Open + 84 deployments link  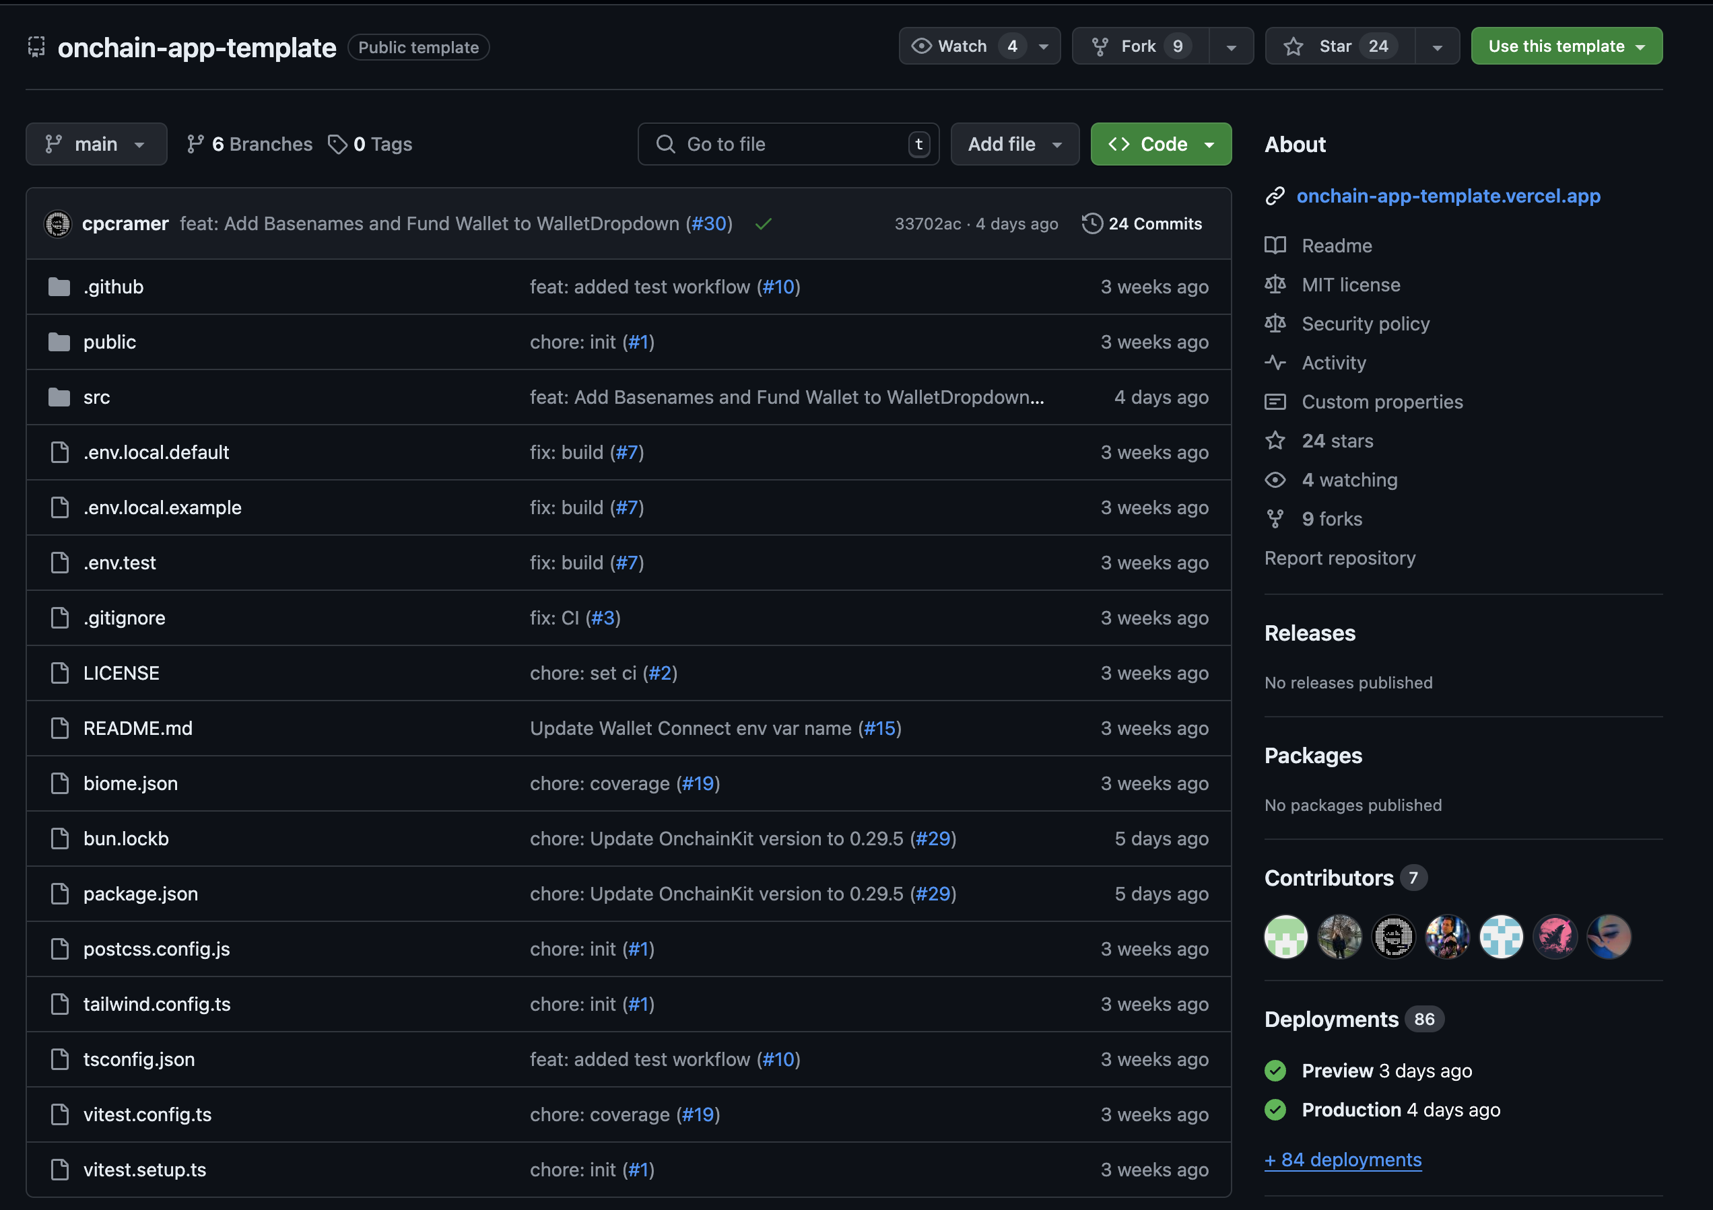(x=1343, y=1160)
